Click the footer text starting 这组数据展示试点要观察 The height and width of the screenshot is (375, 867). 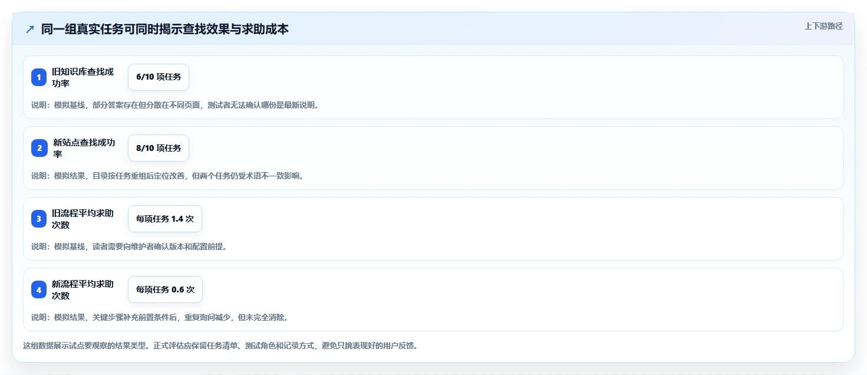pyautogui.click(x=220, y=346)
